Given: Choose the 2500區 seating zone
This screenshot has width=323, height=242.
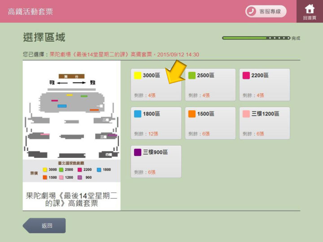Looking at the screenshot, I should pyautogui.click(x=210, y=85).
